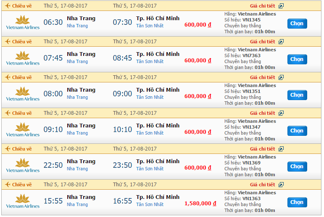This screenshot has width=324, height=217.
Task: Click flight number VN1363
Action: coord(251,199)
